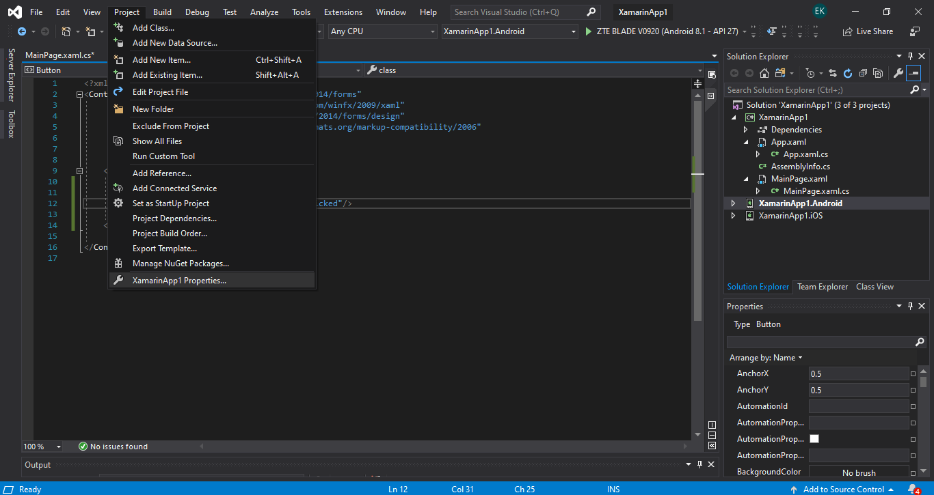Collapse All in Solution Explorer
The image size is (934, 495).
pos(863,73)
